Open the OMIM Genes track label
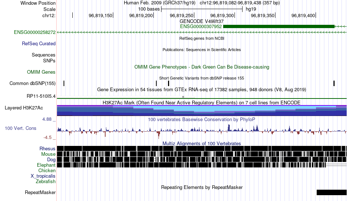The image size is (347, 201). [x=41, y=72]
